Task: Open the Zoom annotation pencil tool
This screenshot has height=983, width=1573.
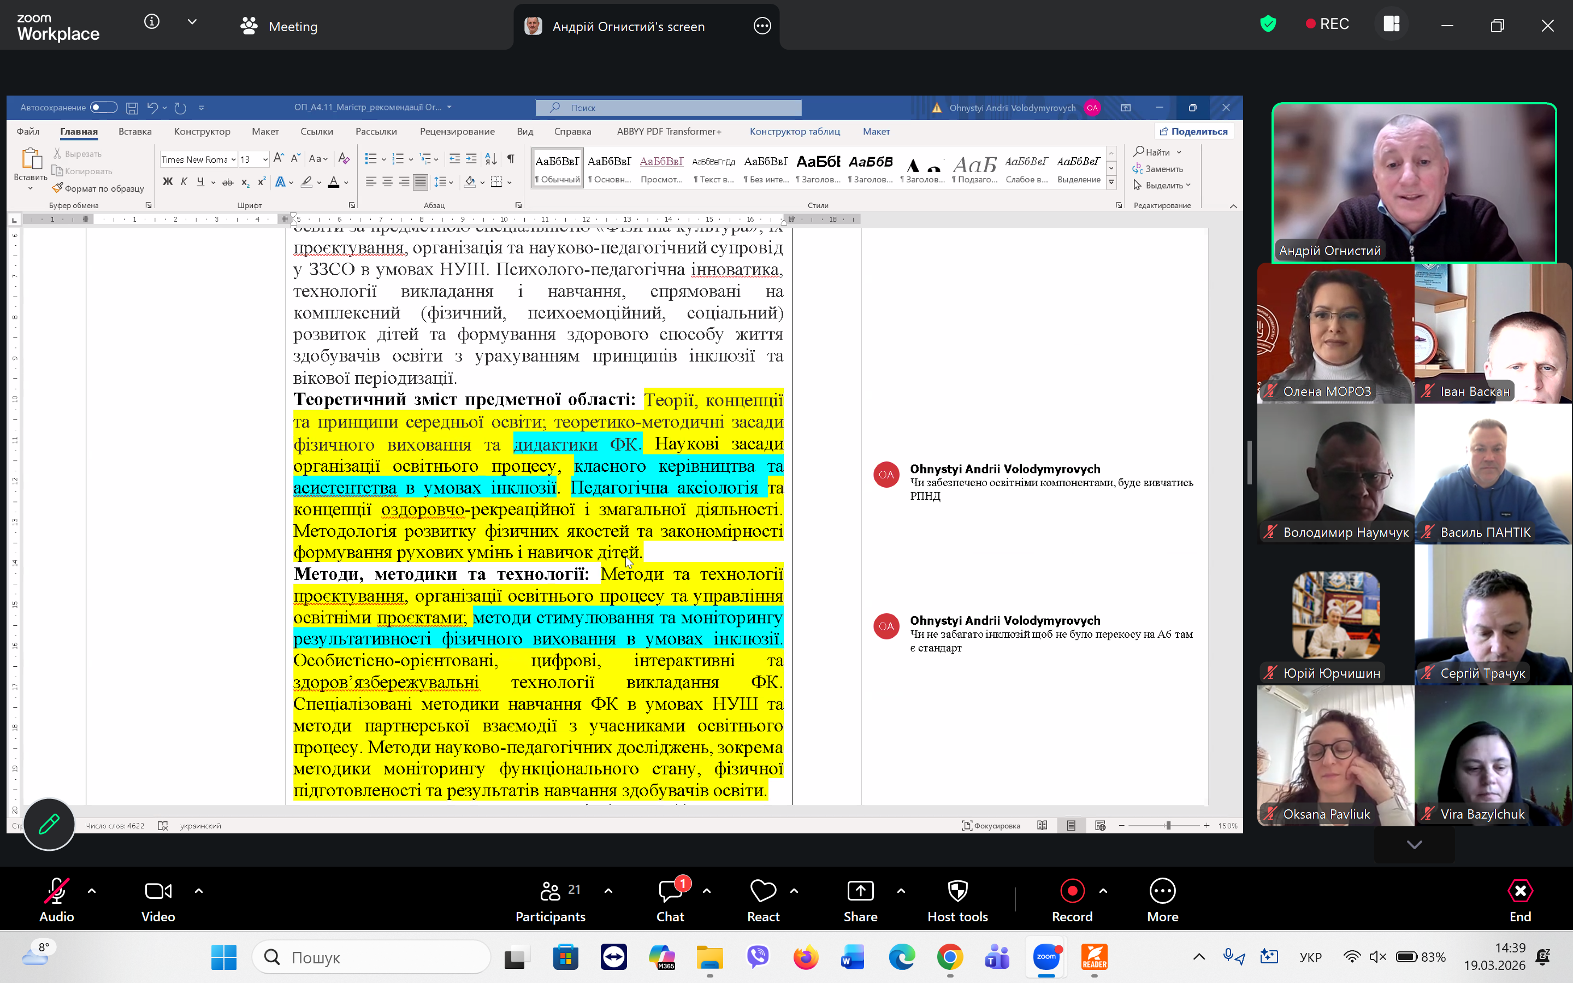Action: [49, 824]
